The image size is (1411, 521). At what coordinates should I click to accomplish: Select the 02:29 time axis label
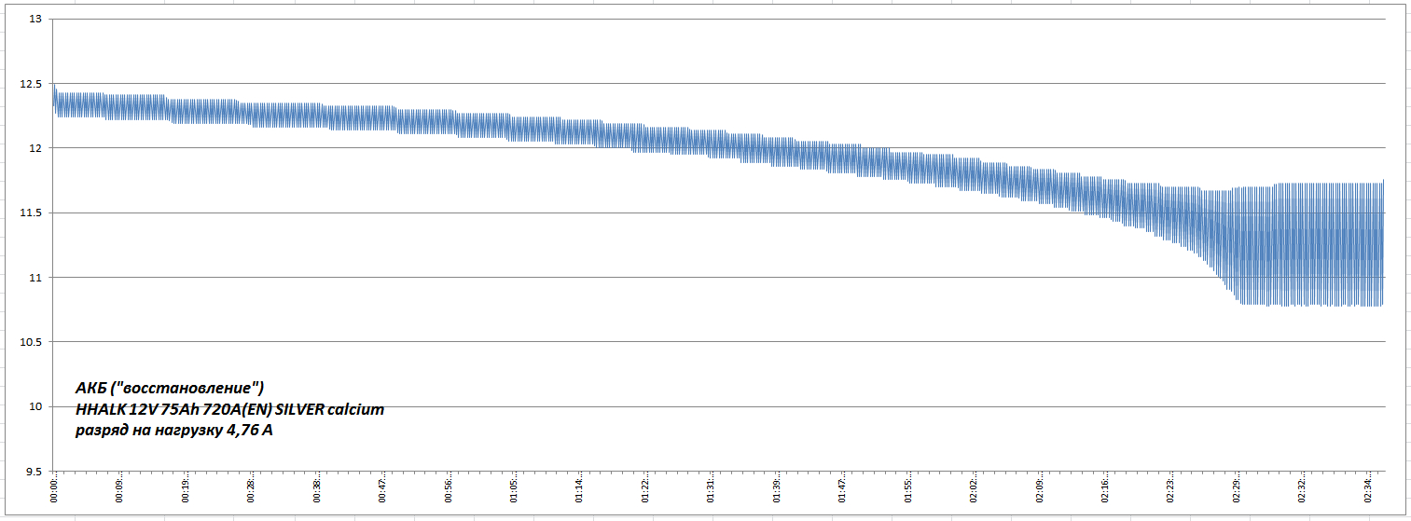tap(1238, 491)
